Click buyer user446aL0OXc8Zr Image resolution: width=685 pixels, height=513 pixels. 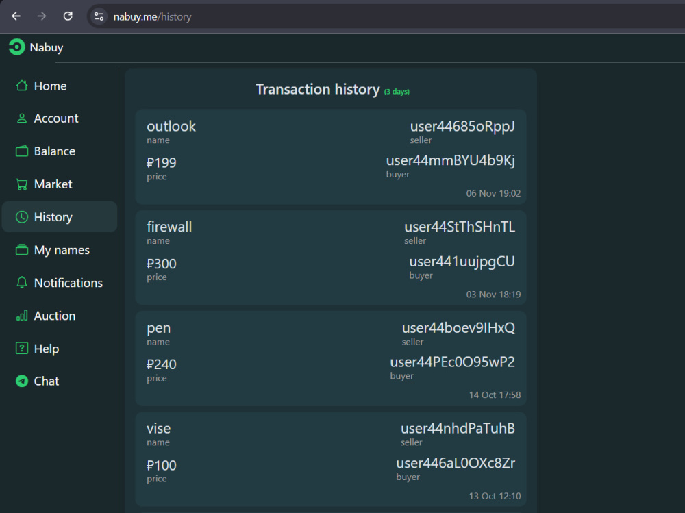(456, 463)
